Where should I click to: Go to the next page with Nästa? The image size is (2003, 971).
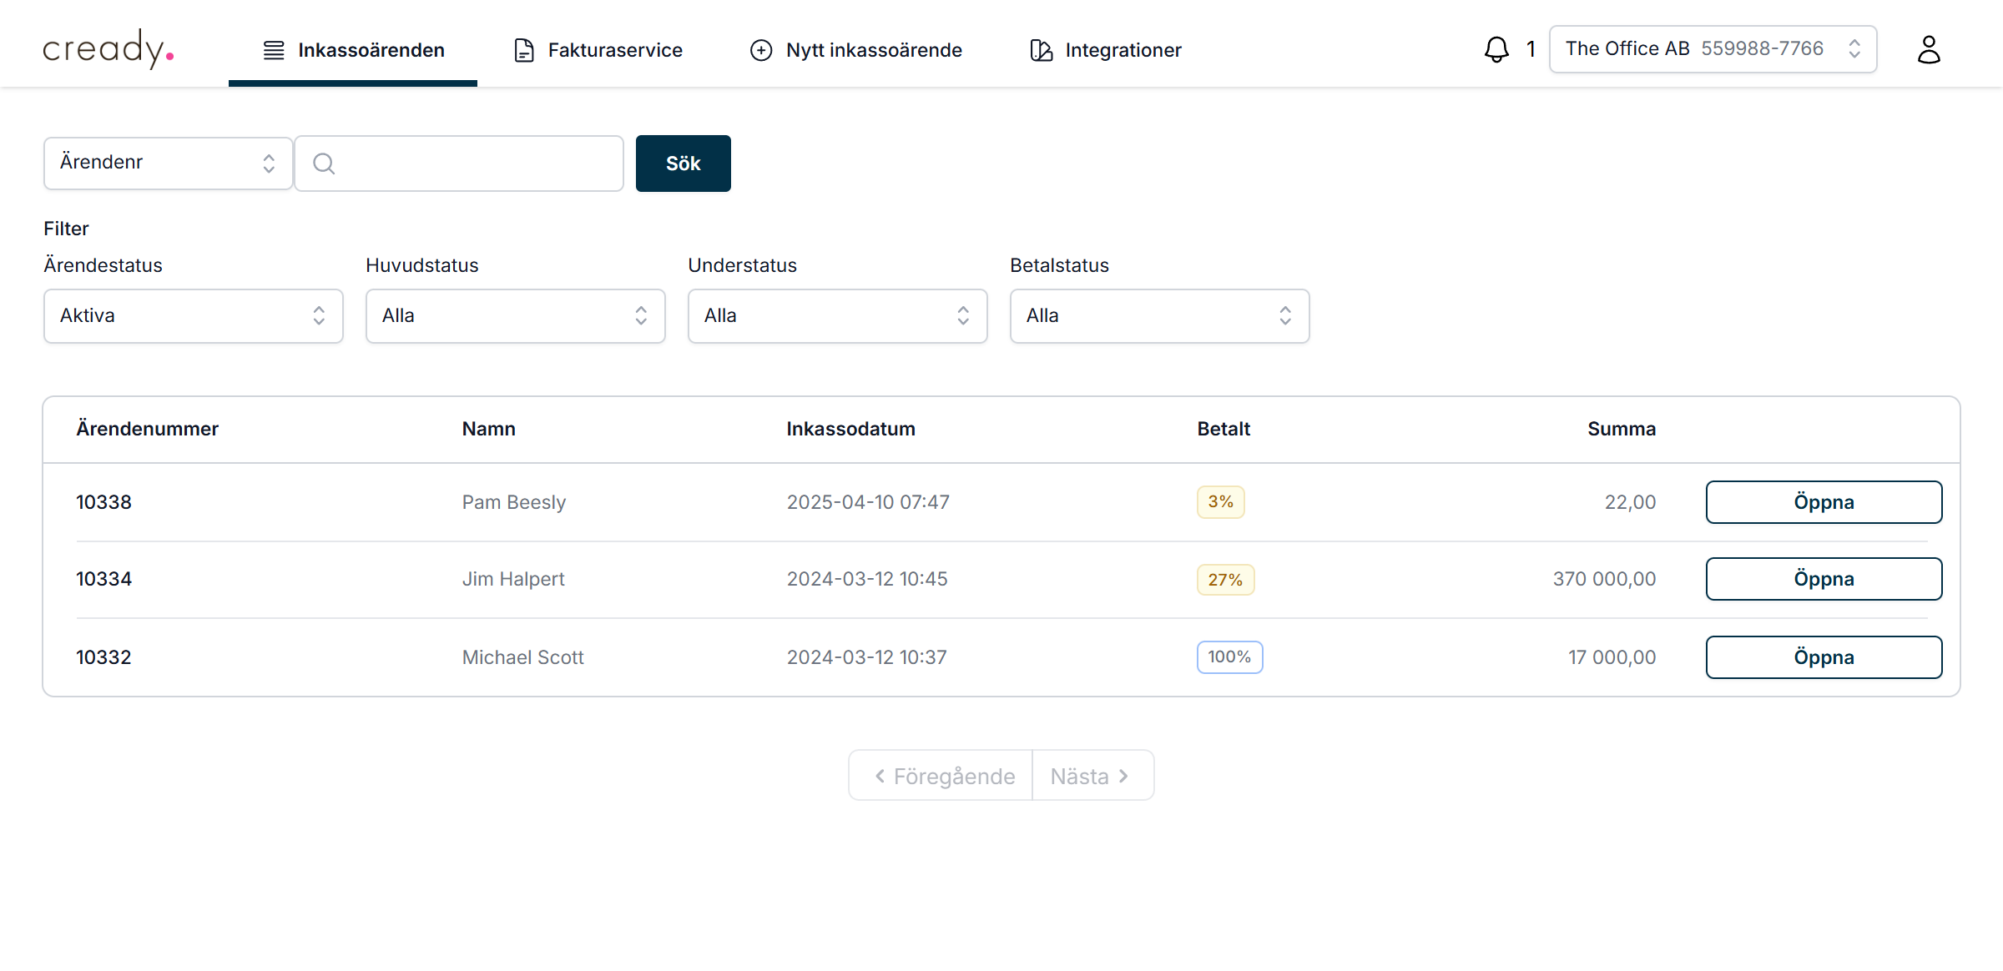click(1092, 775)
